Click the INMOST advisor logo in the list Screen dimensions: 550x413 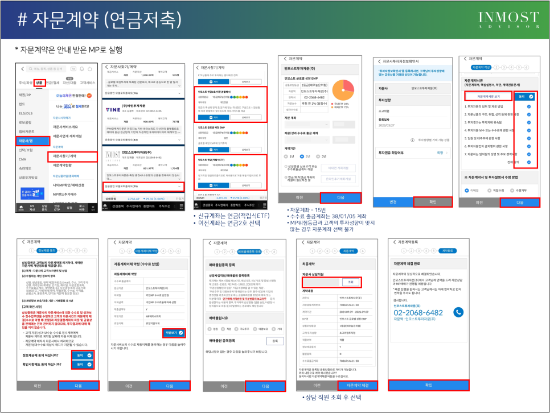(x=113, y=155)
